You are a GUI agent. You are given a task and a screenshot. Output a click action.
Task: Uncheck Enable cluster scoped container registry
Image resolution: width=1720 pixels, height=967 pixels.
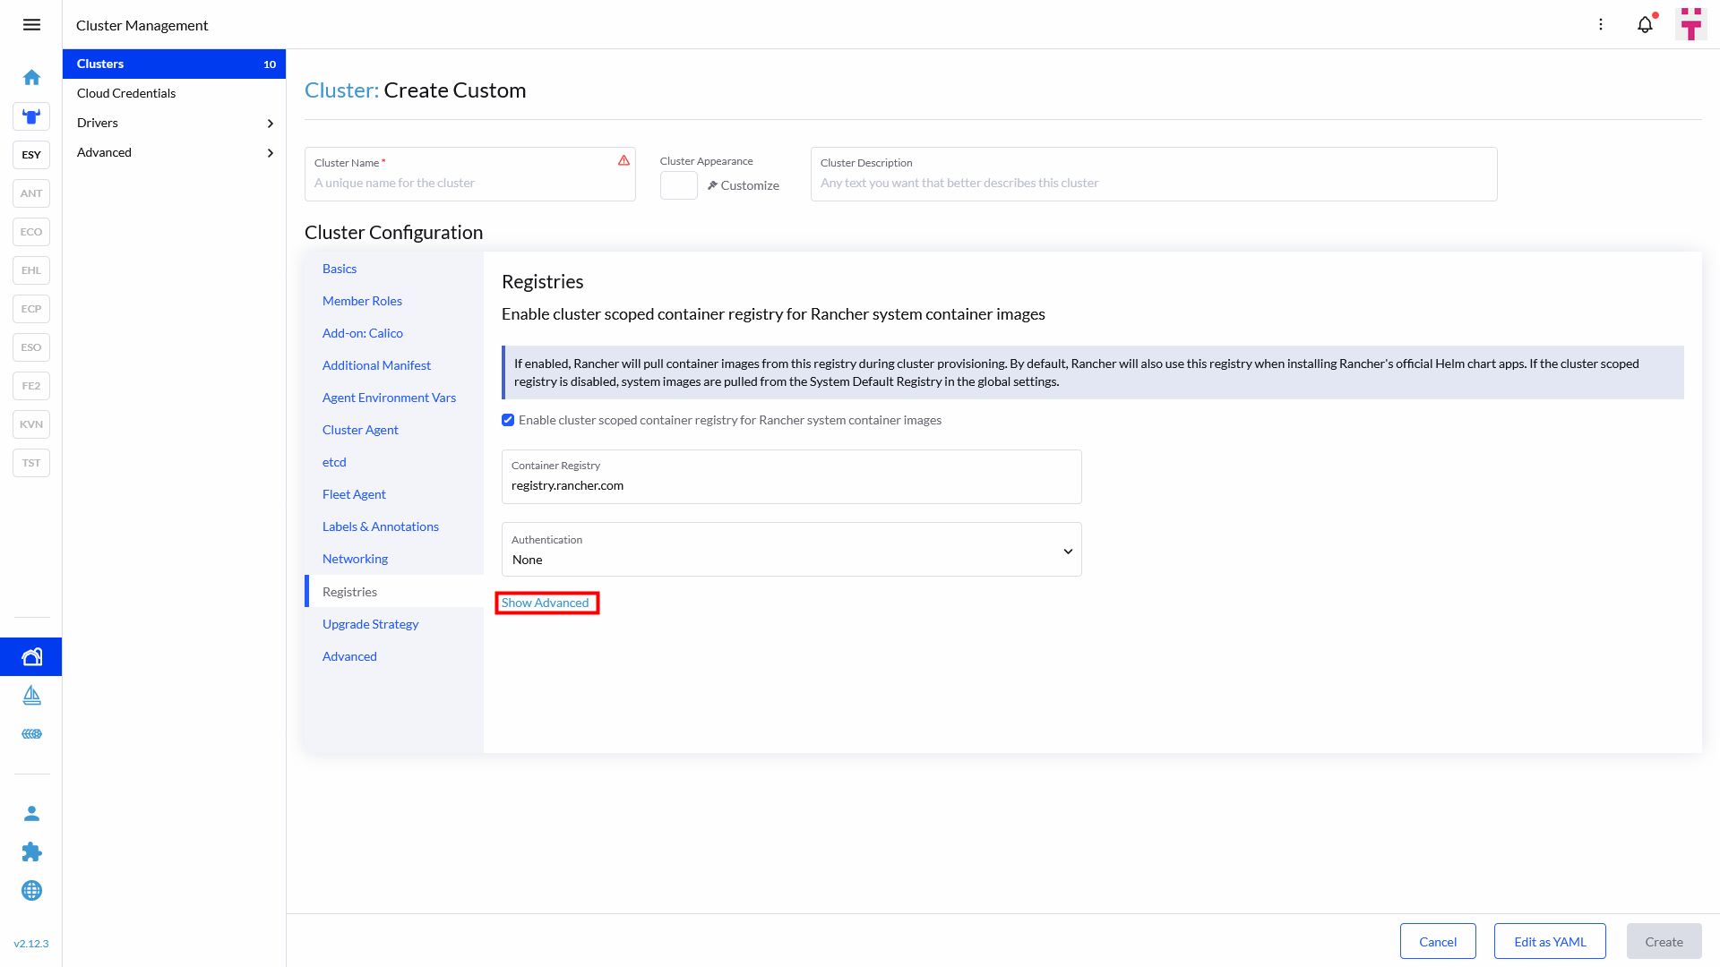508,420
